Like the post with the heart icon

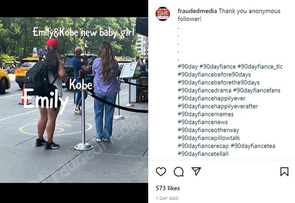(x=161, y=171)
